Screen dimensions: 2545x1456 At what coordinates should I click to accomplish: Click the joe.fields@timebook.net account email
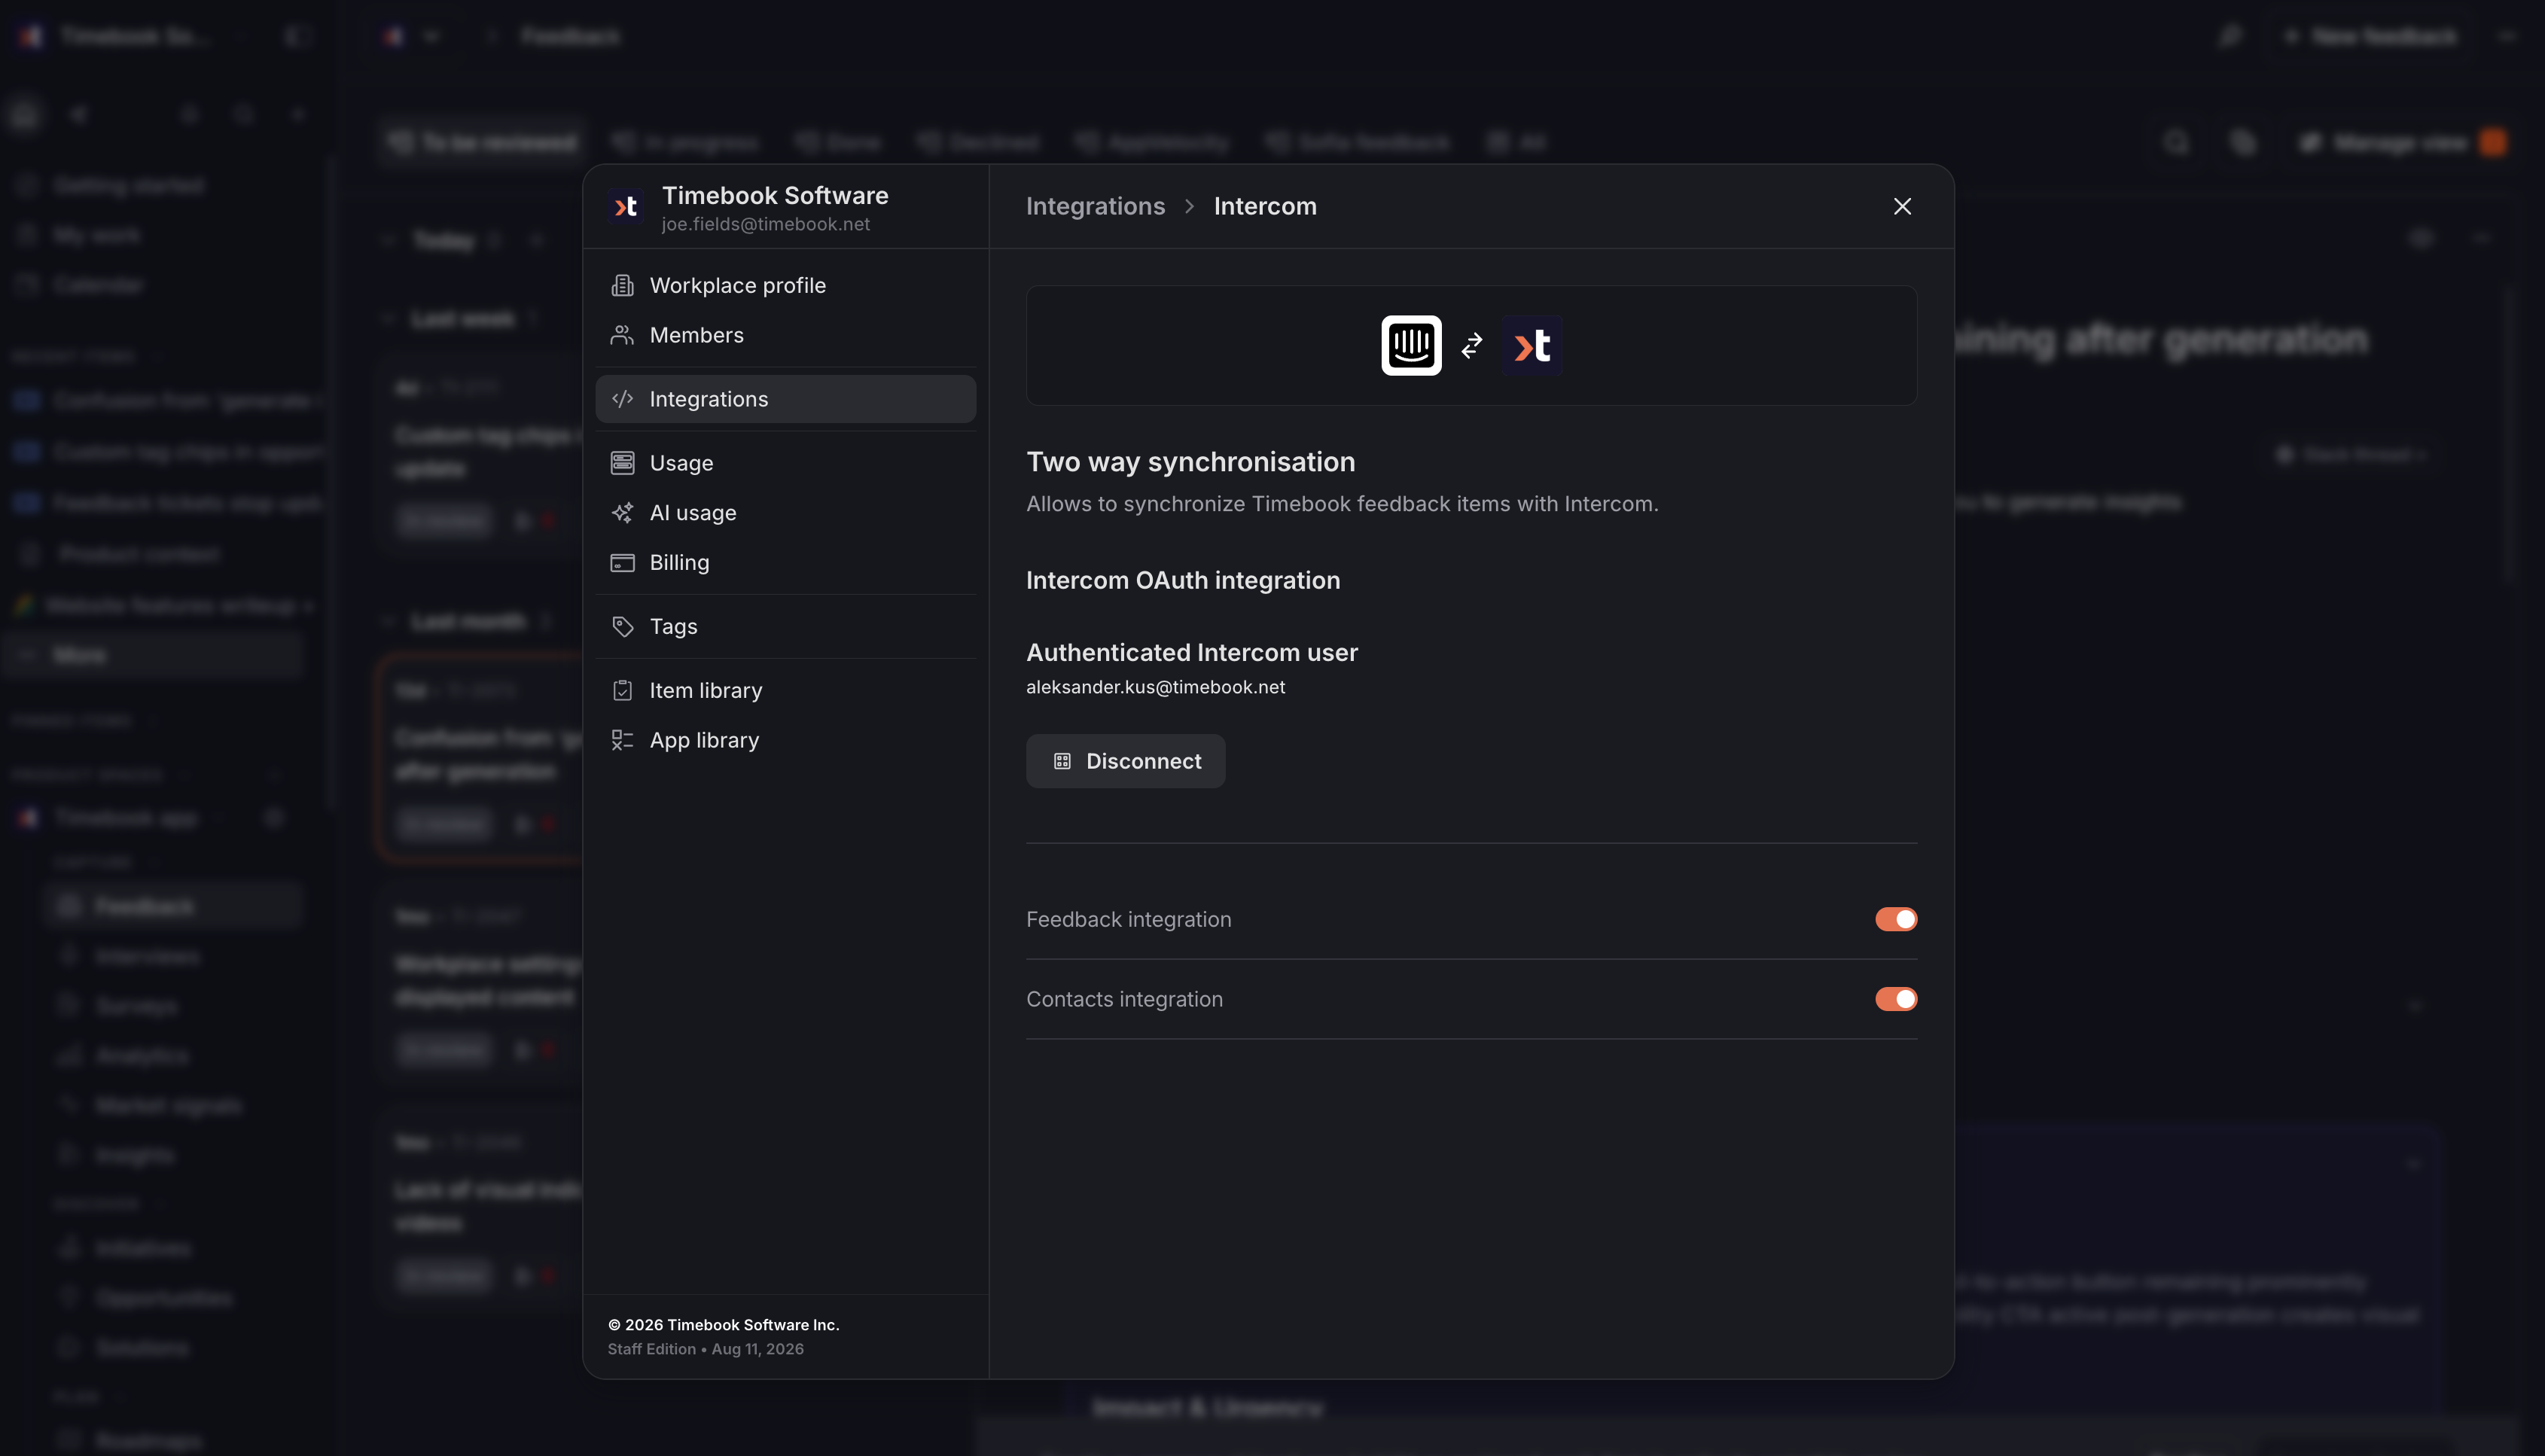click(765, 225)
